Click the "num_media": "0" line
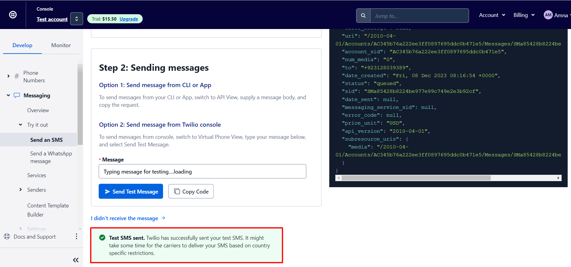 (368, 60)
